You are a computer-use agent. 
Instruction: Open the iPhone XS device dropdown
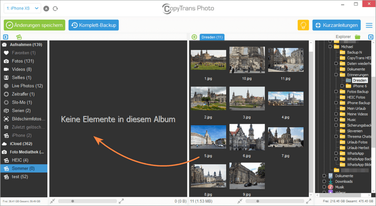[22, 9]
